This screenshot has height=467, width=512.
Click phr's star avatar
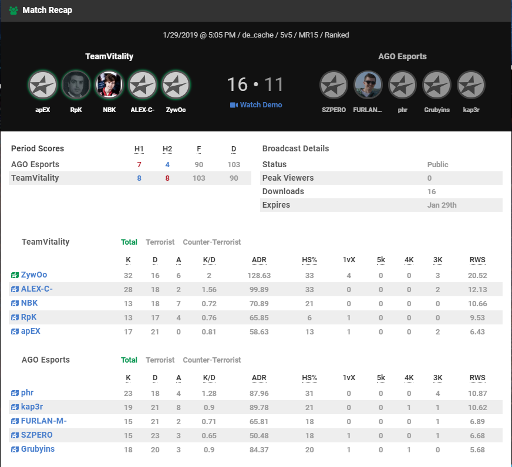click(x=402, y=85)
